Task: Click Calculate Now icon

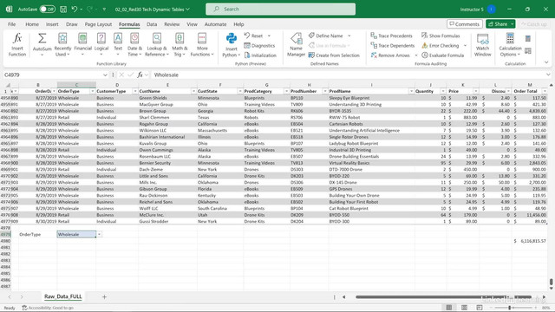Action: tap(528, 38)
